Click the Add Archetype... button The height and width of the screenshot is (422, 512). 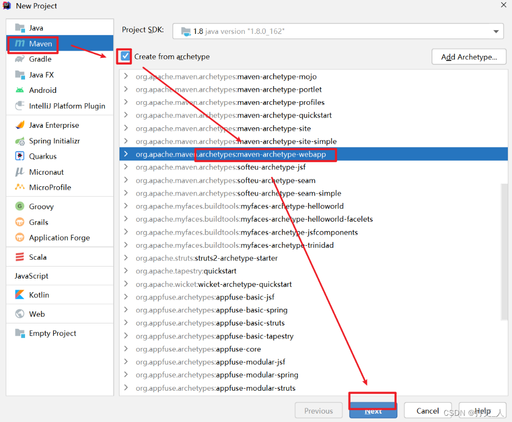pos(469,57)
